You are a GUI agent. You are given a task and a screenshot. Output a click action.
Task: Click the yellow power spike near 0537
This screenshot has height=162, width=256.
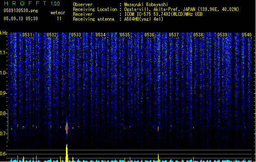pos(158,158)
